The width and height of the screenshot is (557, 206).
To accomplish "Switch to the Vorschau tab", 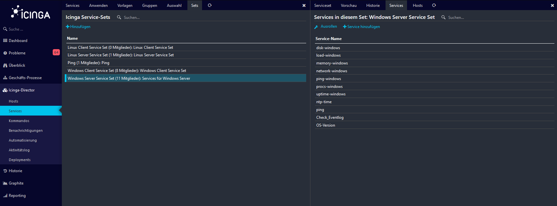I will (x=349, y=5).
